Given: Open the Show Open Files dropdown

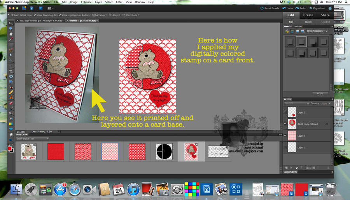Looking at the screenshot, I should coord(32,139).
